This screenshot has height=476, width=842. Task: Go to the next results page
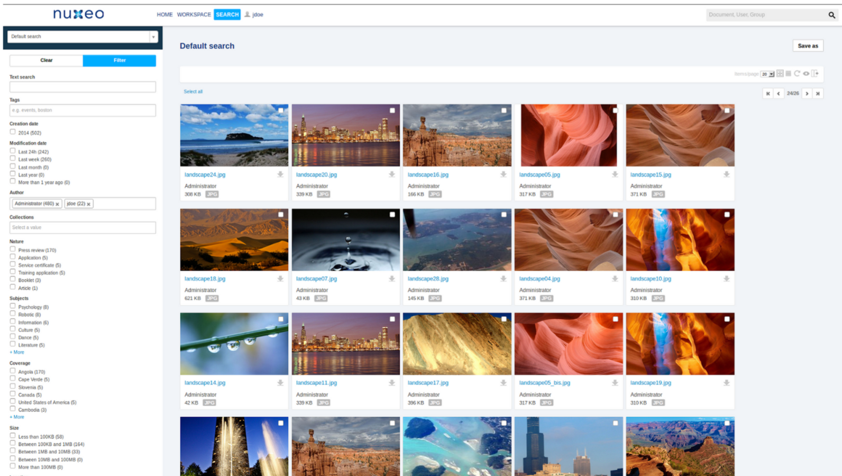point(807,94)
